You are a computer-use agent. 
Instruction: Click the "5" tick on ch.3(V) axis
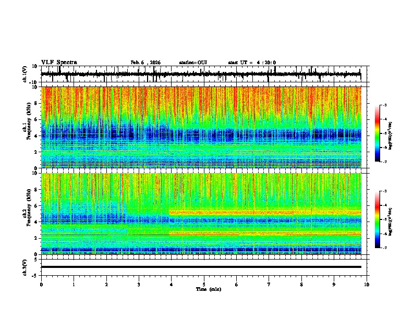(37, 260)
